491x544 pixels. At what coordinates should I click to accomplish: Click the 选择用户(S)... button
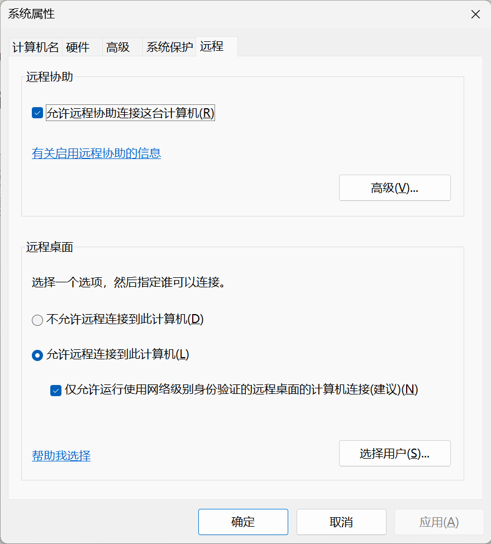point(394,454)
